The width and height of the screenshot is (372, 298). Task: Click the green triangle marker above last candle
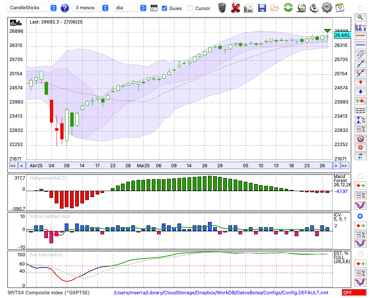pyautogui.click(x=328, y=31)
